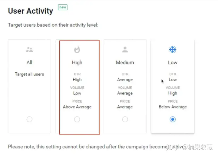The image size is (218, 156).
Task: Click the selected Low radio button
Action: tap(173, 119)
